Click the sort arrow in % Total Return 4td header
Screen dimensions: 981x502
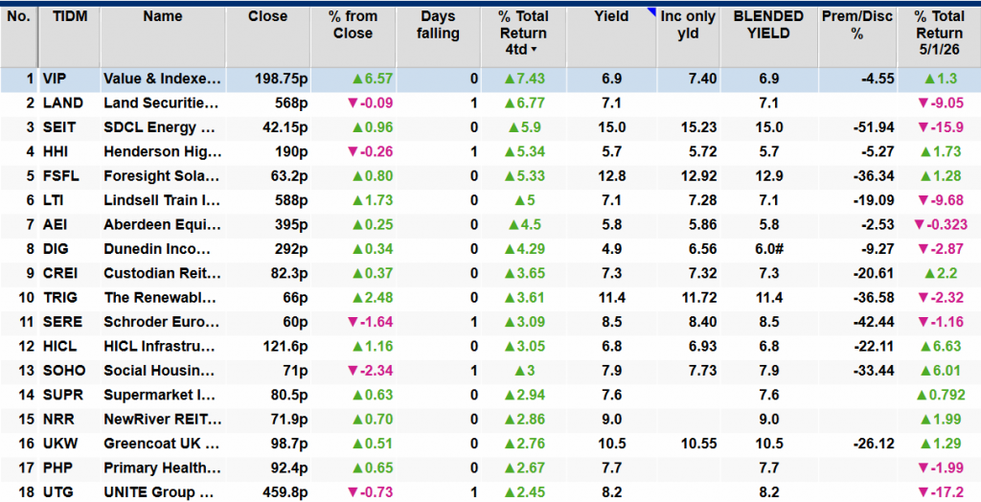(534, 50)
